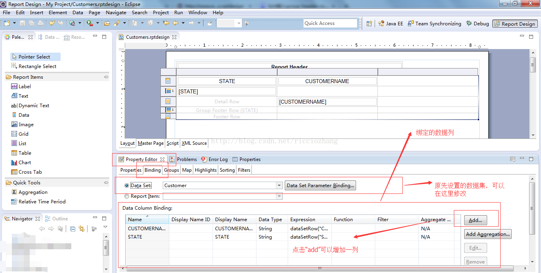The height and width of the screenshot is (273, 541).
Task: Switch to the Debug perspective
Action: (478, 24)
